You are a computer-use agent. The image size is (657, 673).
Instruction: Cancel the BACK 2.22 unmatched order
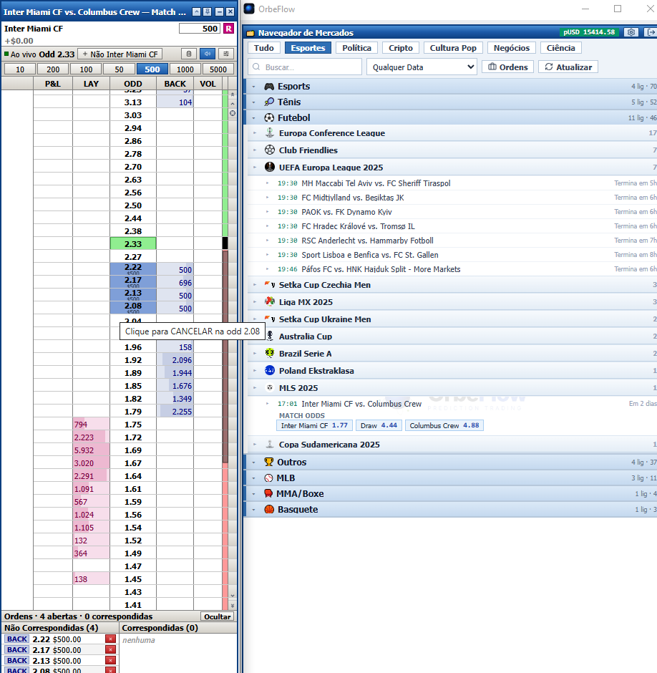pyautogui.click(x=110, y=639)
